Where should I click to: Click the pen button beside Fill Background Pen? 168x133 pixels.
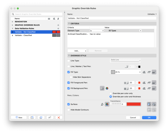tap(102, 88)
